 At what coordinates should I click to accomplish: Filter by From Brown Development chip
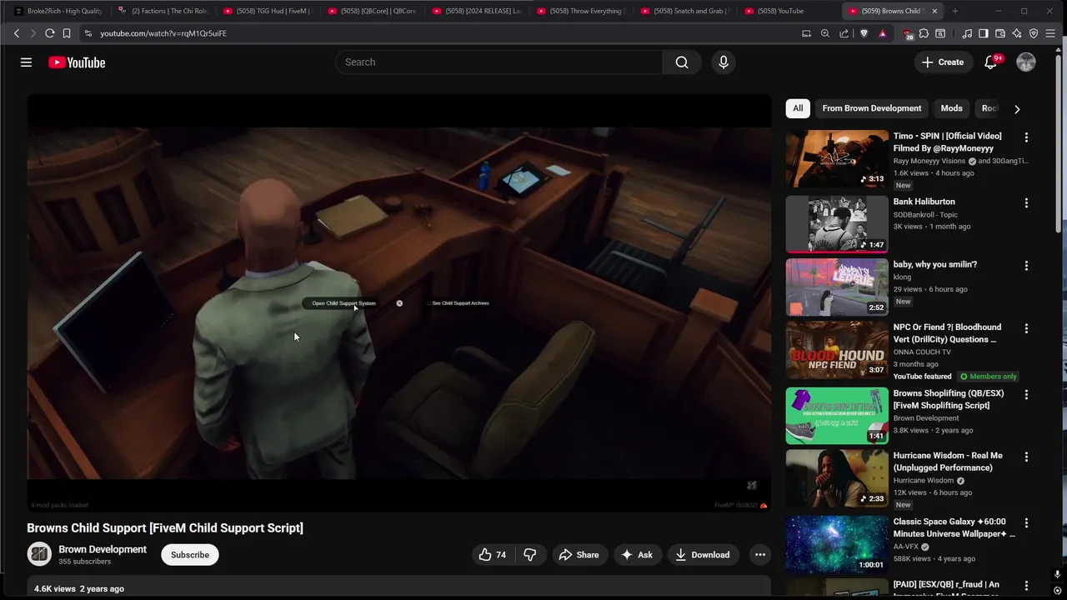pos(871,108)
